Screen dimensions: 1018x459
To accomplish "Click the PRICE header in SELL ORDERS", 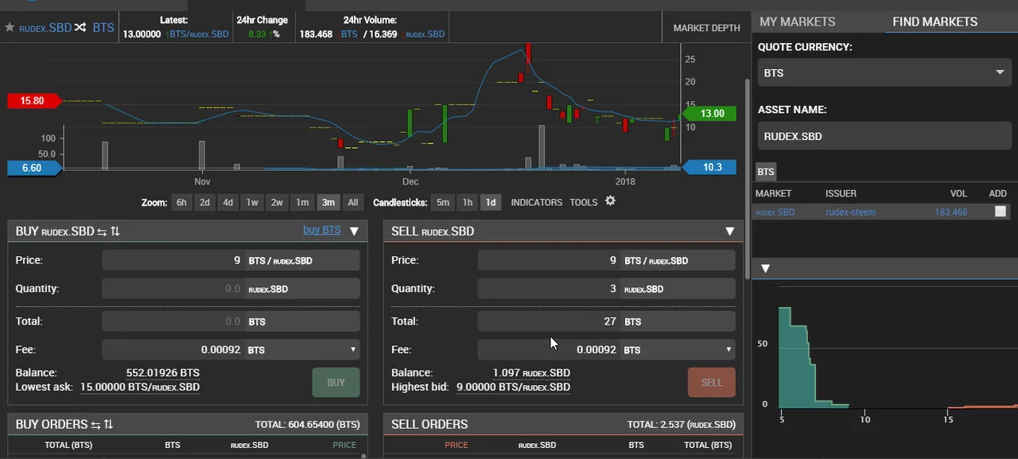I will (x=457, y=445).
